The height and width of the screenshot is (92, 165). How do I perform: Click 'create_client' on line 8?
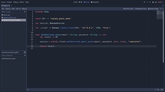tap(67, 28)
